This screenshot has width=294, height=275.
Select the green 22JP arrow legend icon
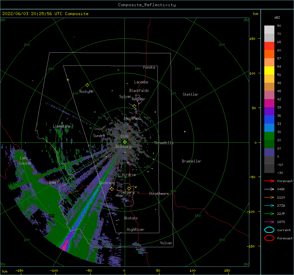coord(269,214)
